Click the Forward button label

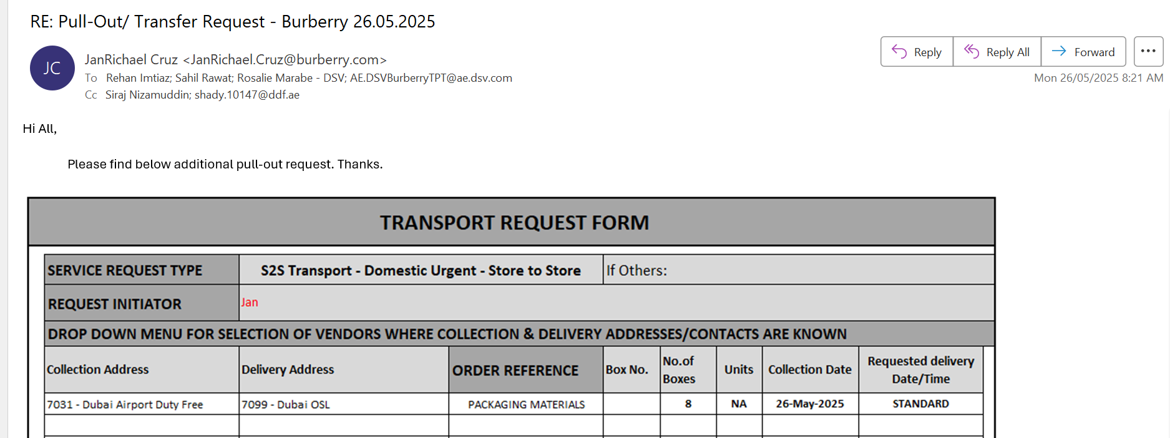(x=1094, y=52)
